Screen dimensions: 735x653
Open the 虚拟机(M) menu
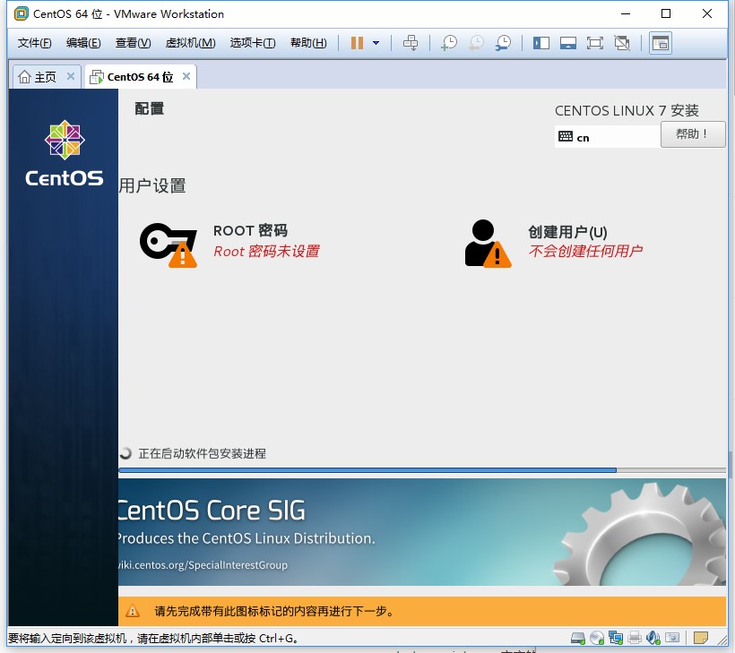(190, 43)
